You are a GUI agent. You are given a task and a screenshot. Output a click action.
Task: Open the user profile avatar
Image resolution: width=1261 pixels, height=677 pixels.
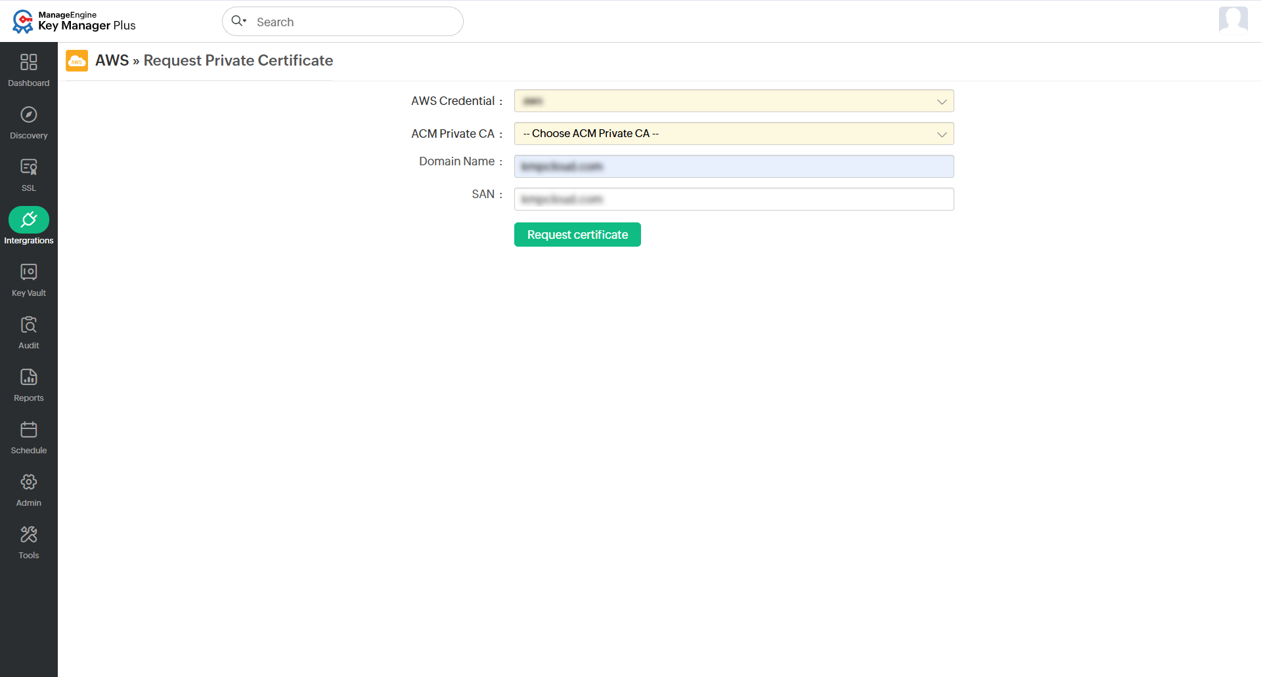point(1233,20)
